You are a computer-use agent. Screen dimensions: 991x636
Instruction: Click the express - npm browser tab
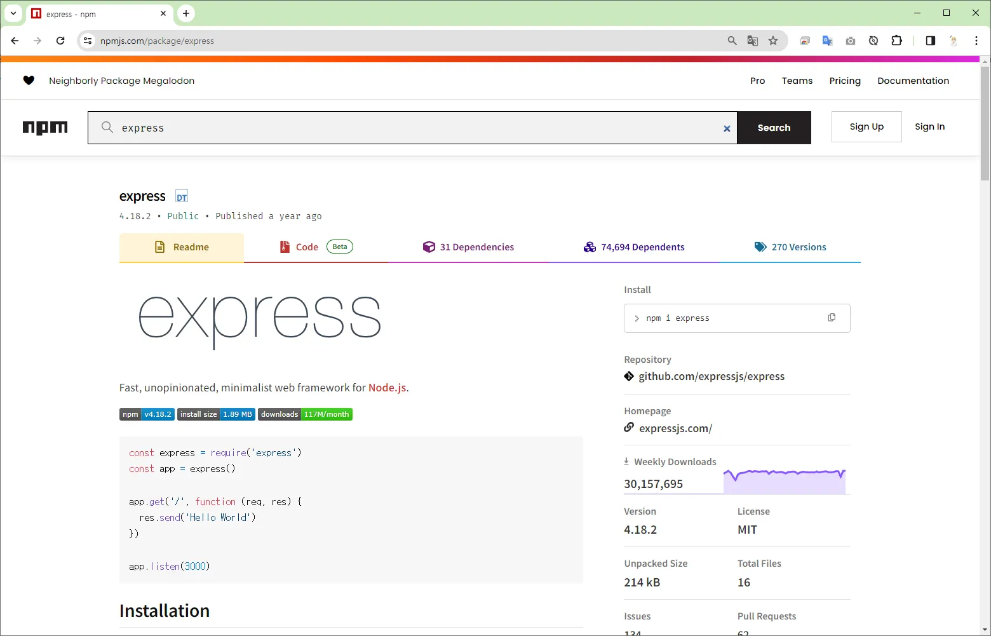point(98,13)
